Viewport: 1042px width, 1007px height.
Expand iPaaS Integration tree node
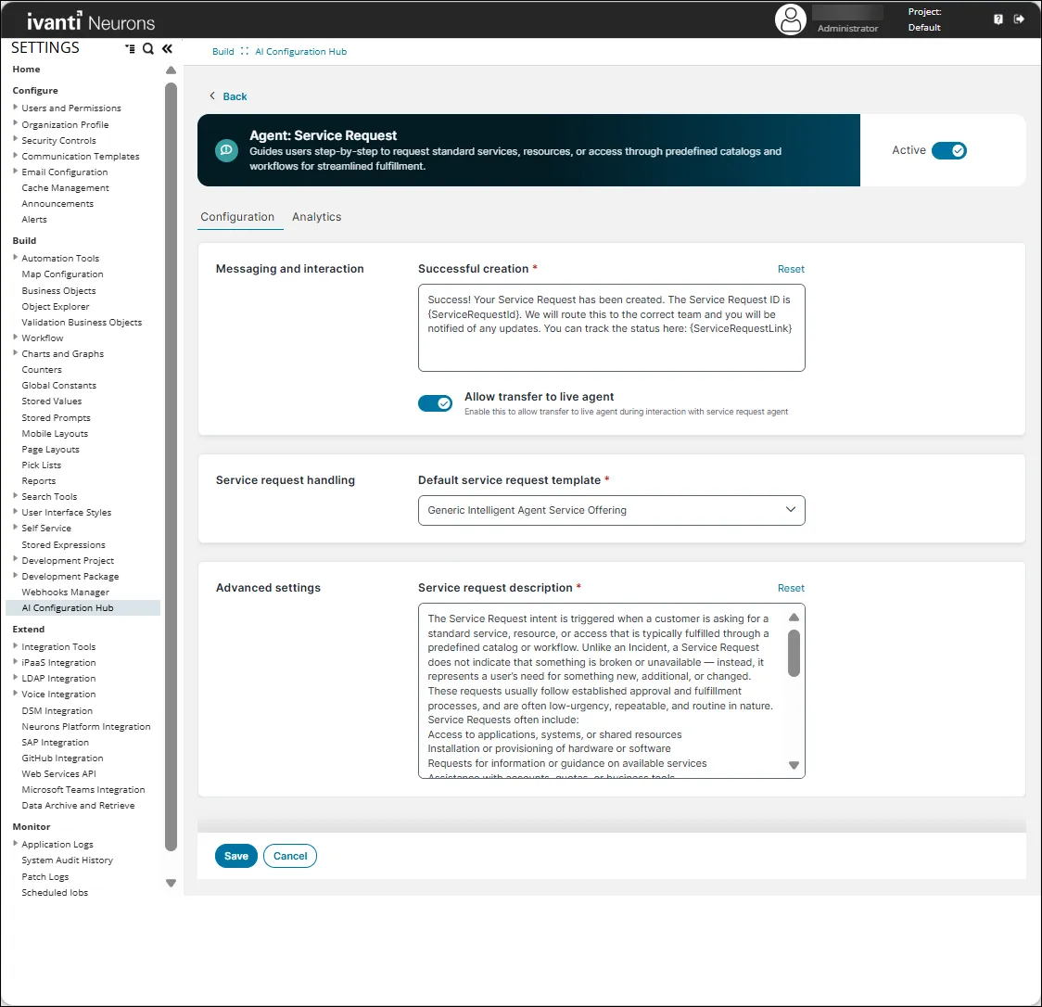coord(15,661)
